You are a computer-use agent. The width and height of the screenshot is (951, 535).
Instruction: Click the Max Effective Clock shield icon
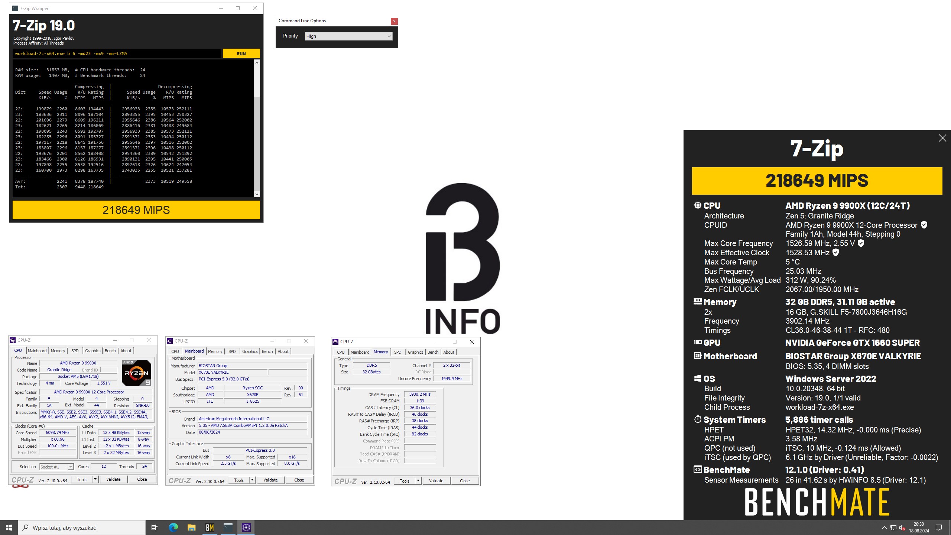pos(835,253)
